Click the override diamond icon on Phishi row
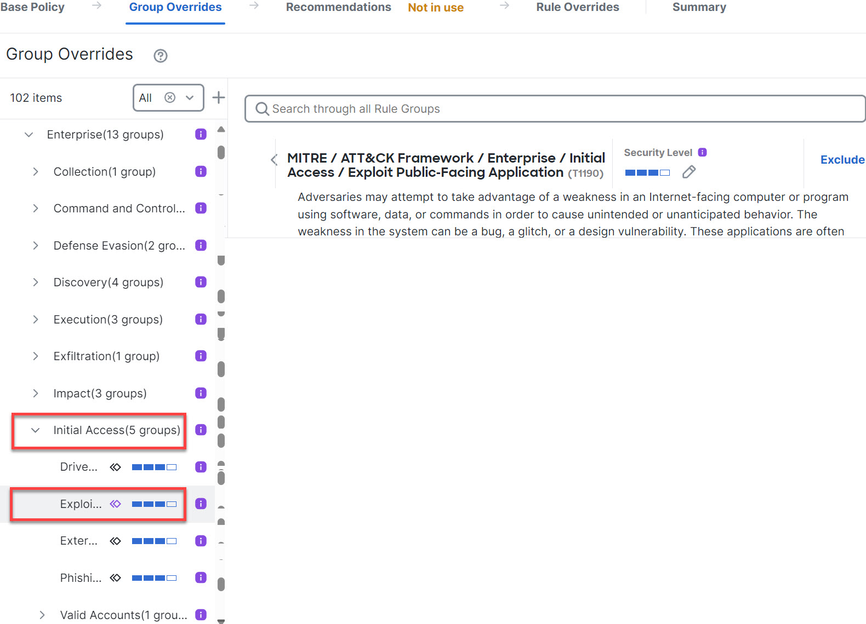 coord(115,578)
